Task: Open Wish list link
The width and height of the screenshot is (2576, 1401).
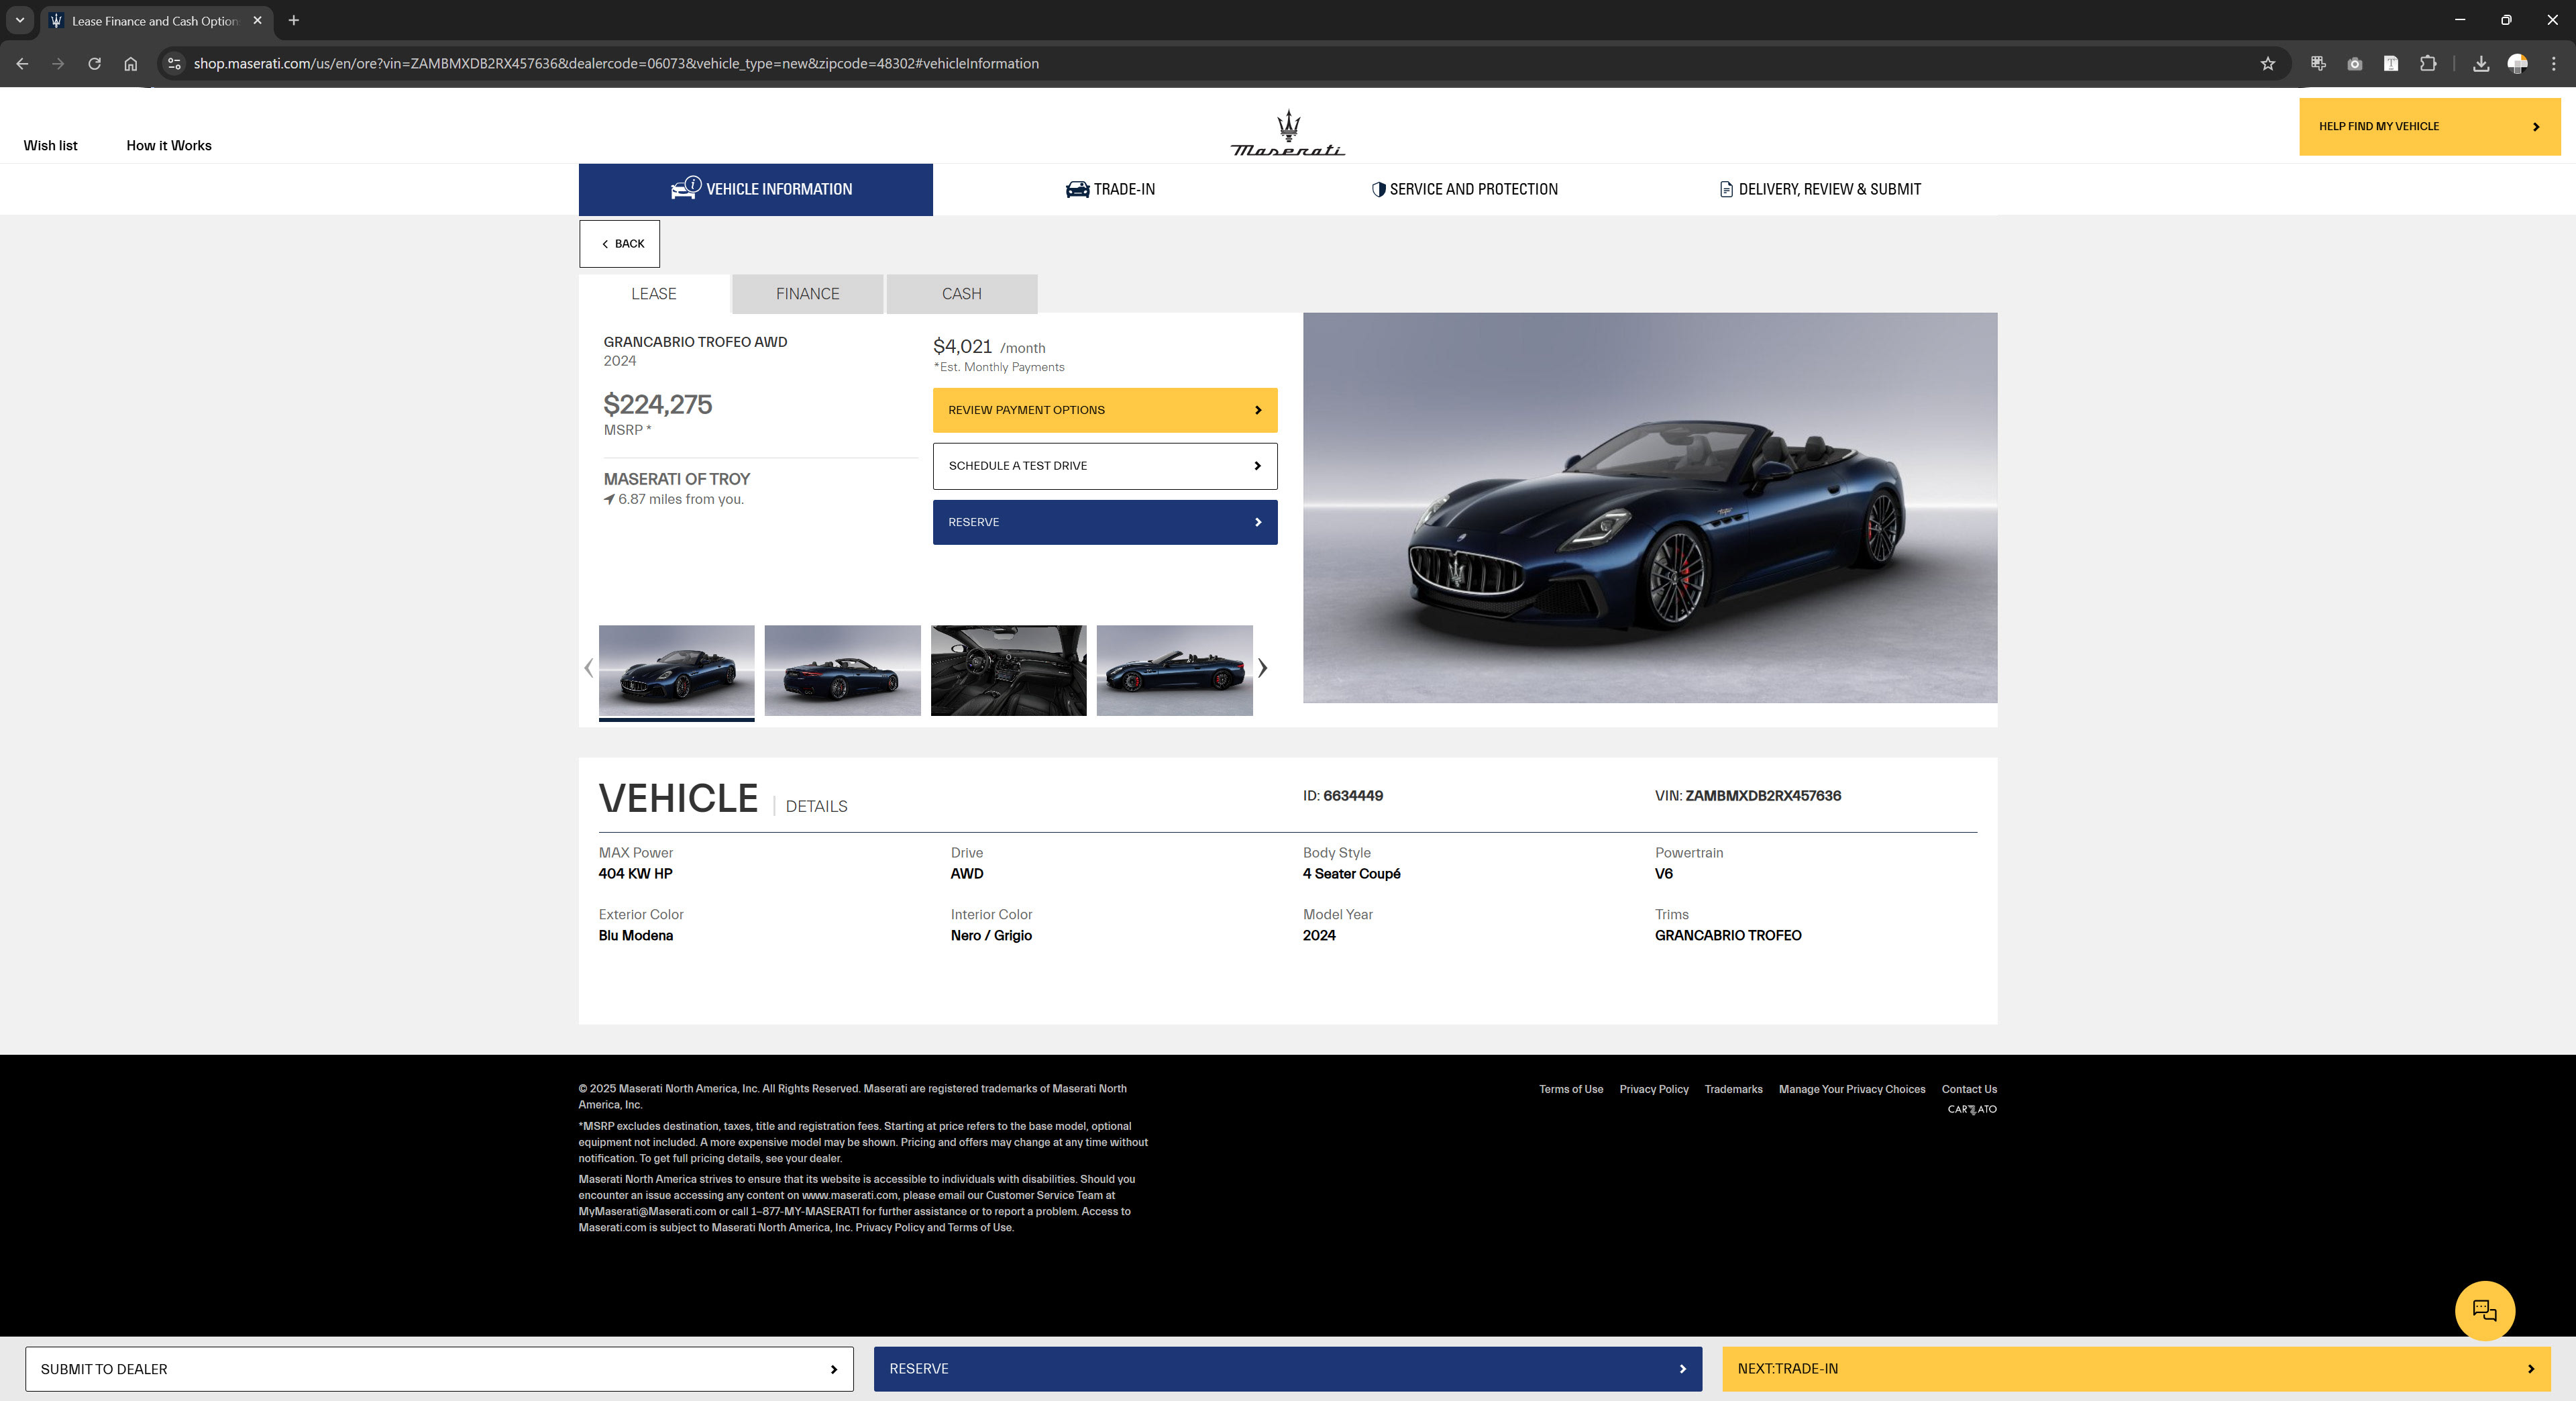Action: (50, 145)
